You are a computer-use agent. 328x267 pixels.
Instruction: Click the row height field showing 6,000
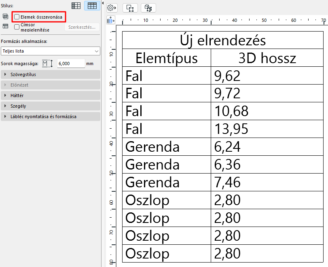click(71, 64)
